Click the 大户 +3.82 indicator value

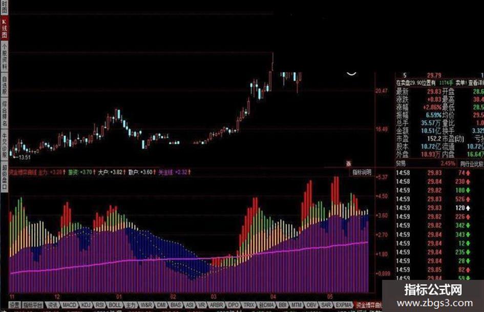[x=112, y=172]
